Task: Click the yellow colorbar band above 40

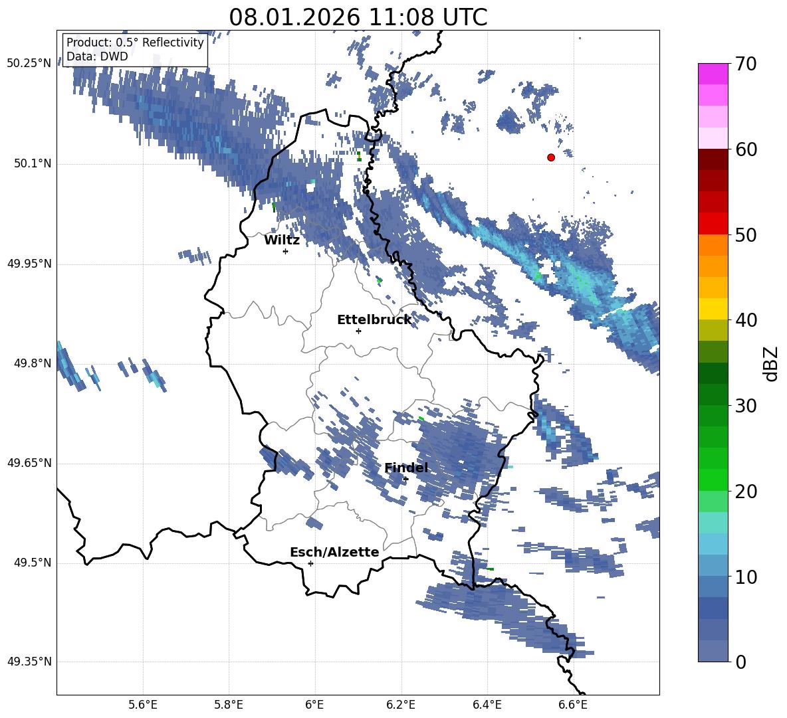Action: tap(713, 309)
